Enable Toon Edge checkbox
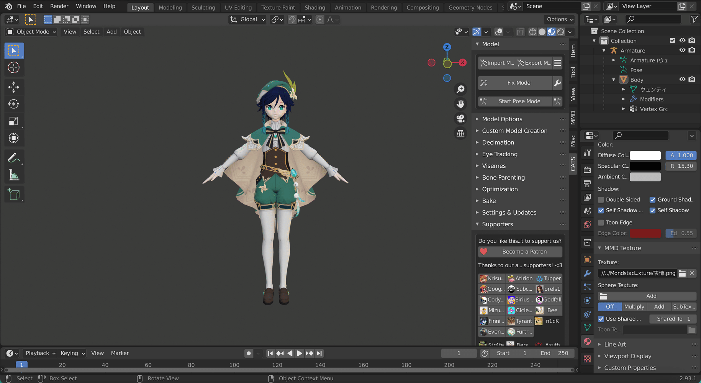701x383 pixels. 601,223
